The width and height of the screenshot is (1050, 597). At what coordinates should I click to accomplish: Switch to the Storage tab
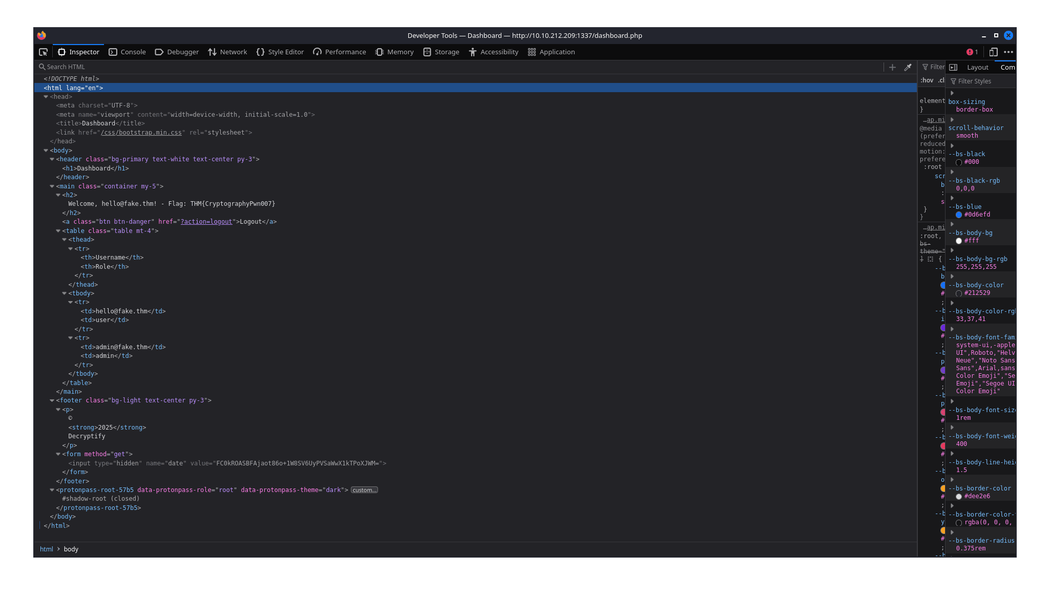coord(441,52)
